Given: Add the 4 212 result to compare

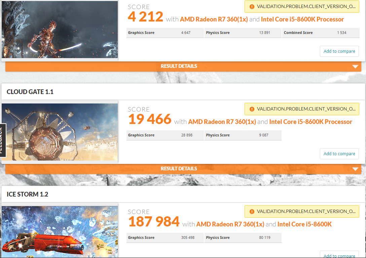Looking at the screenshot, I should coord(339,51).
